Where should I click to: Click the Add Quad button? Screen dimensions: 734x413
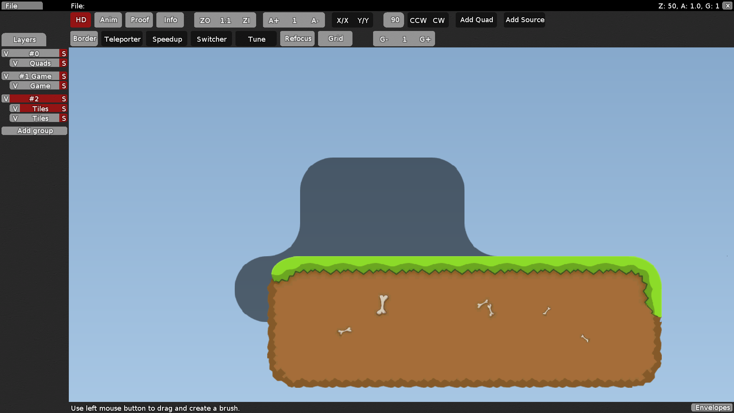pyautogui.click(x=476, y=20)
